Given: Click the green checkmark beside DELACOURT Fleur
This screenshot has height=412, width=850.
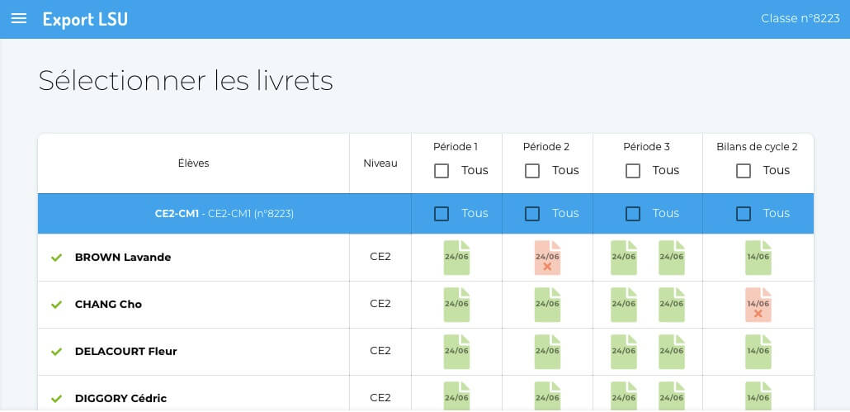Looking at the screenshot, I should [x=56, y=352].
